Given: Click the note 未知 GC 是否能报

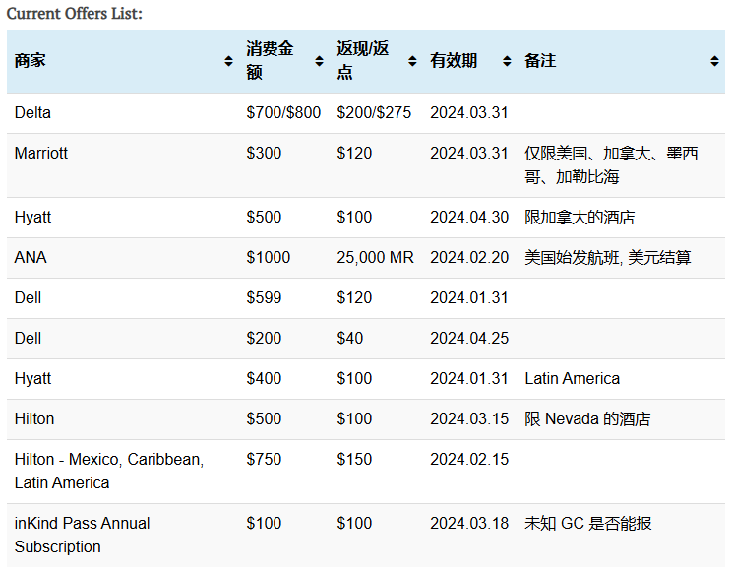Looking at the screenshot, I should (x=588, y=523).
